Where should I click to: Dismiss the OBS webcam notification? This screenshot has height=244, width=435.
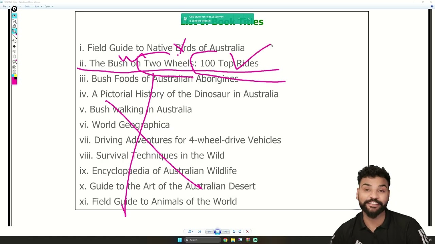[249, 19]
